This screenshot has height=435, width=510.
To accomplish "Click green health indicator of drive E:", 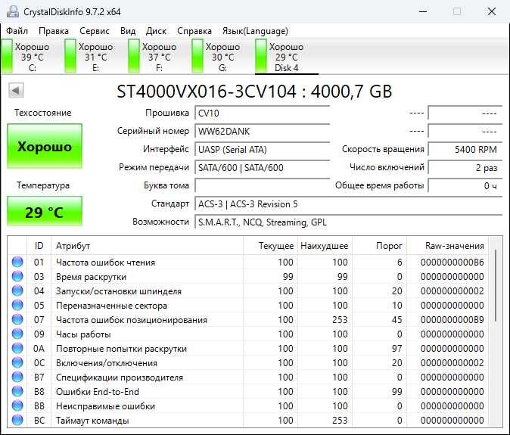I will click(x=70, y=56).
